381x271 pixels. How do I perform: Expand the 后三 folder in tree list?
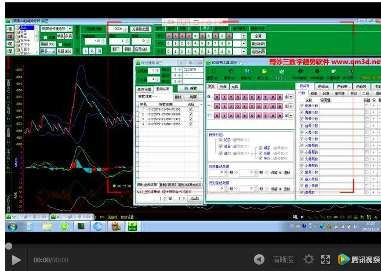tap(18, 27)
